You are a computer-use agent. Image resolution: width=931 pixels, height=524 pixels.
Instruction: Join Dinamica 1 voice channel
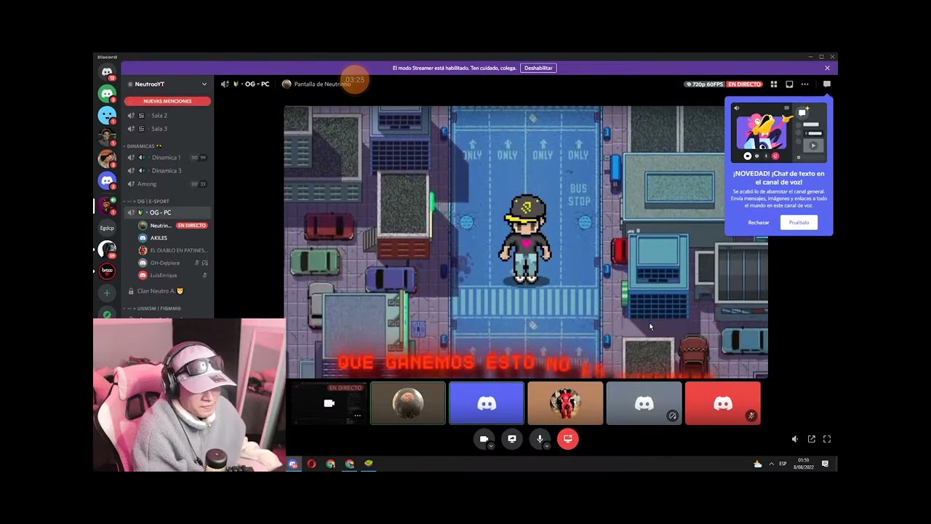tap(167, 157)
